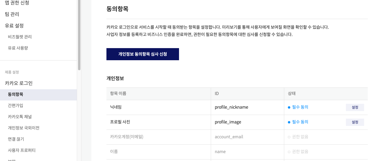368x161 pixels.
Task: Click 설정 button for 프로필 사진 row
Action: 355,122
